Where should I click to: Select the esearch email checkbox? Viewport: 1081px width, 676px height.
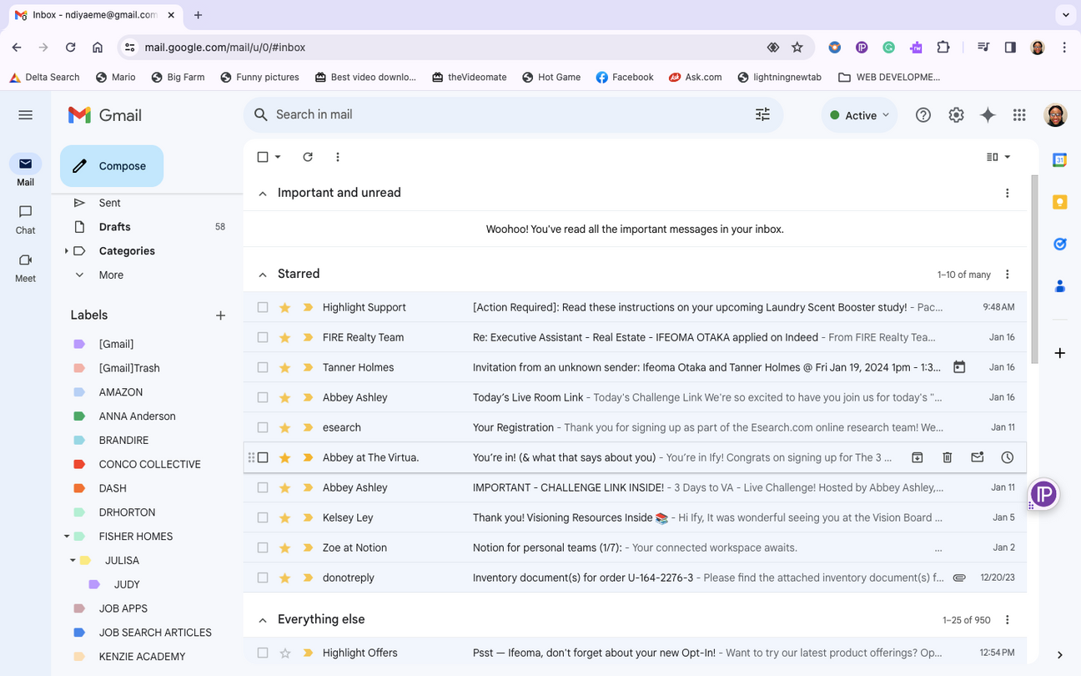[263, 427]
